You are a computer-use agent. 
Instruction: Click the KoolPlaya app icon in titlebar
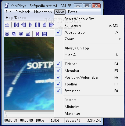(7, 5)
